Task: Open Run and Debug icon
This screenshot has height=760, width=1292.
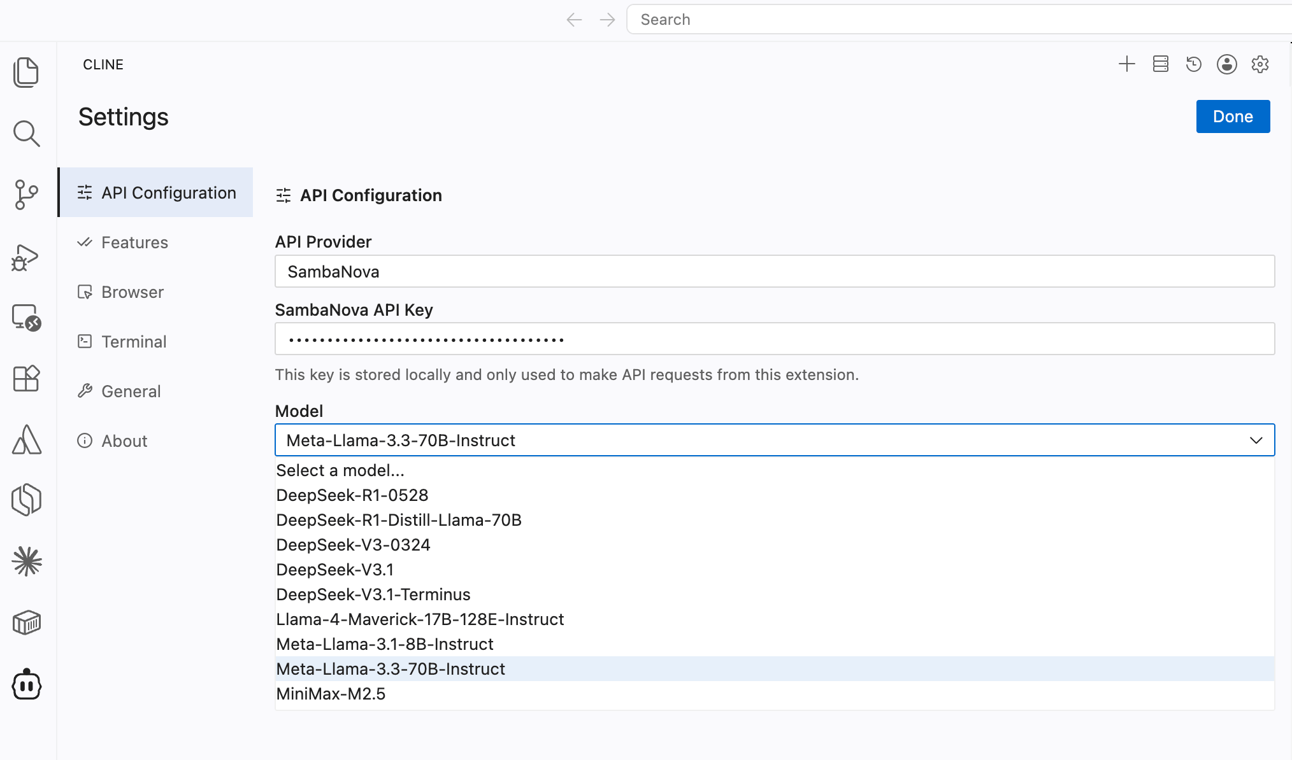Action: (25, 257)
